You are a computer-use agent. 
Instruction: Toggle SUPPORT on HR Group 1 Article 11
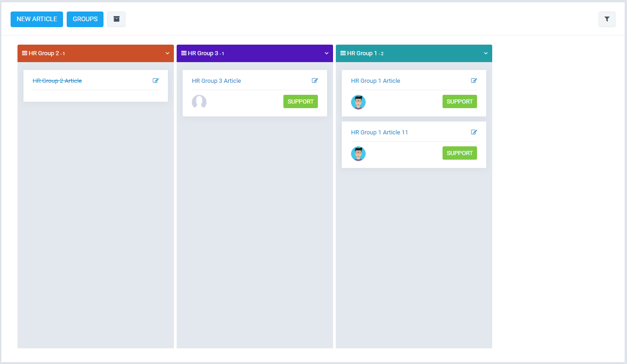pos(460,153)
